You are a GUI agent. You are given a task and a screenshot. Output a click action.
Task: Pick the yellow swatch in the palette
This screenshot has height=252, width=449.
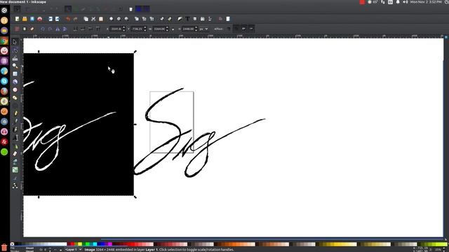click(80, 244)
